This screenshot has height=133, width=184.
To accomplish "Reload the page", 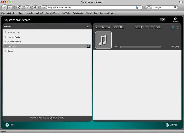I will coord(20,7).
